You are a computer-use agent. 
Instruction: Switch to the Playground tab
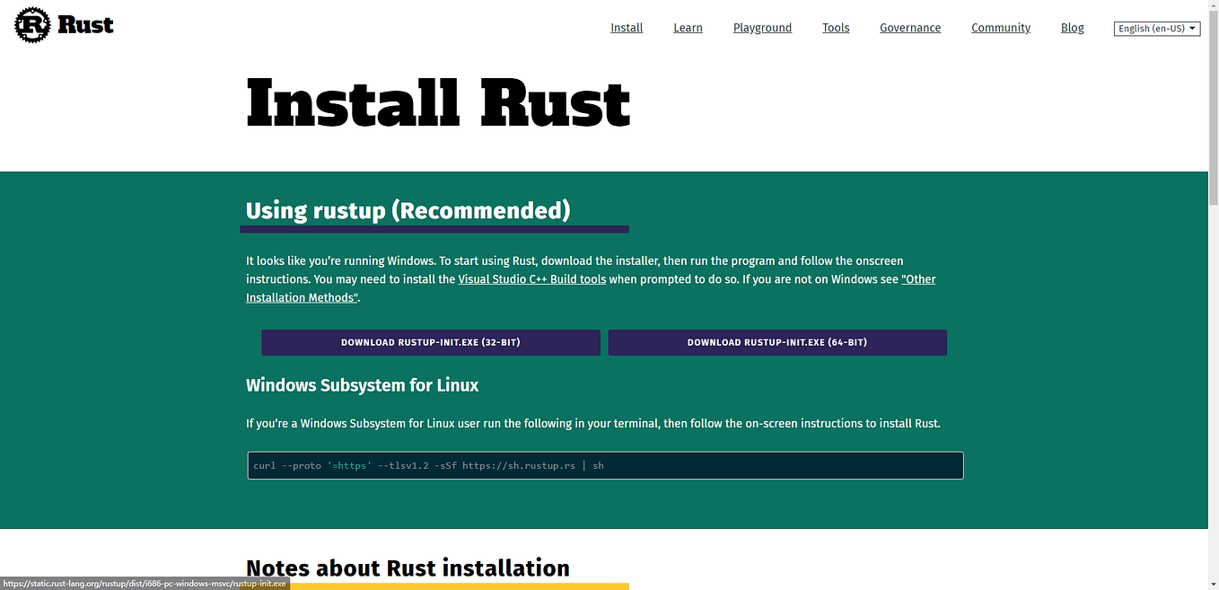pos(762,27)
